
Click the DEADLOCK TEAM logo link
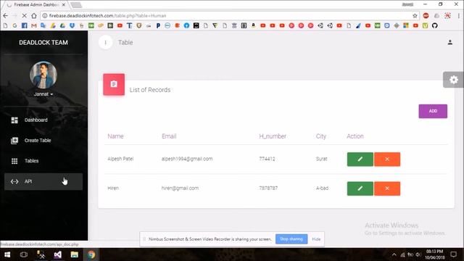click(x=43, y=43)
